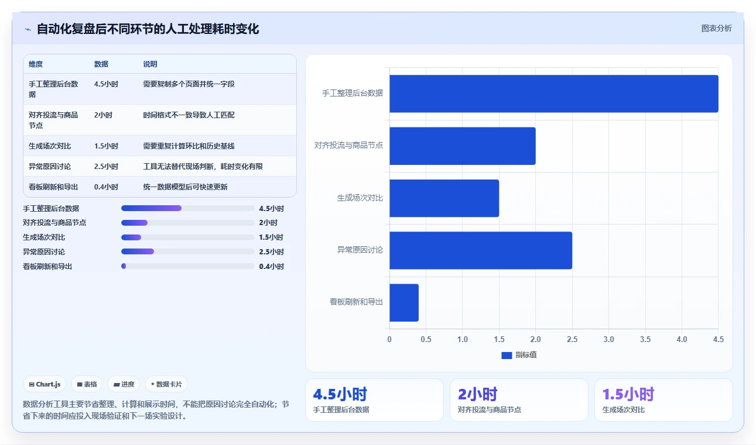Click the 对齐投流与商品节点 progress bar
The height and width of the screenshot is (445, 756).
[188, 223]
